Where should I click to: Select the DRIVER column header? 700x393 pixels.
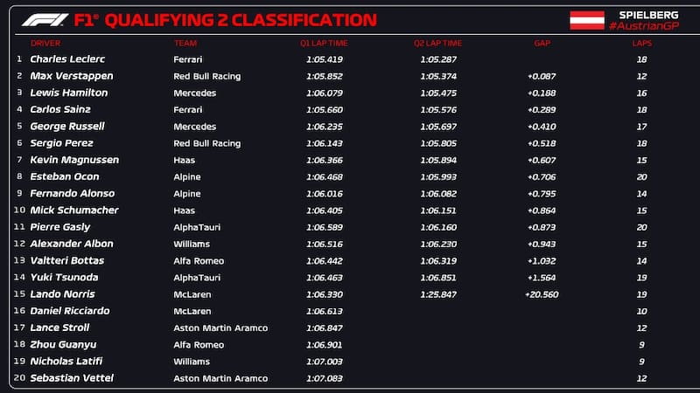[45, 43]
